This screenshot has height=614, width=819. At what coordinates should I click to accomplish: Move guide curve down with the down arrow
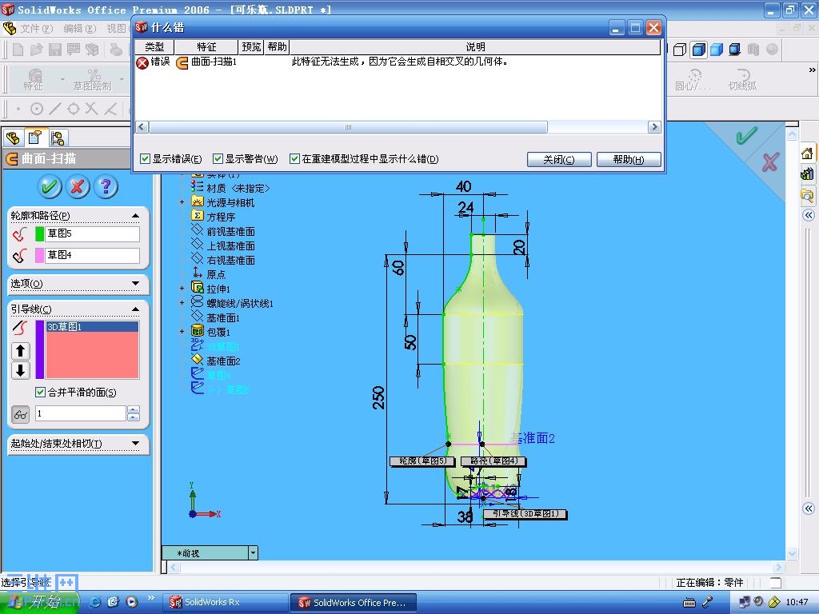20,370
